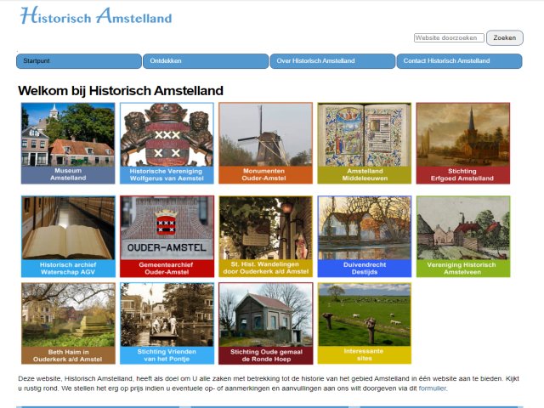
Task: Open Stichting Vrienden van het Pontje tile
Action: (x=167, y=323)
